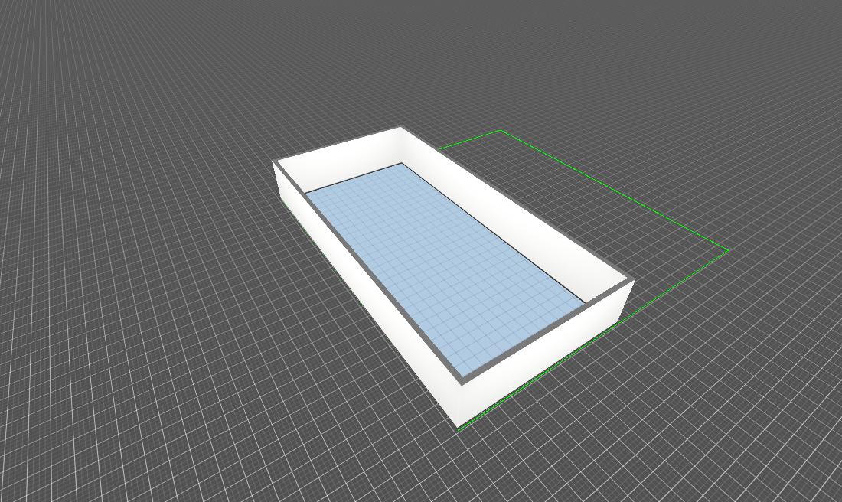The height and width of the screenshot is (502, 842).
Task: Click the rightmost corner of the green outline
Action: (727, 249)
